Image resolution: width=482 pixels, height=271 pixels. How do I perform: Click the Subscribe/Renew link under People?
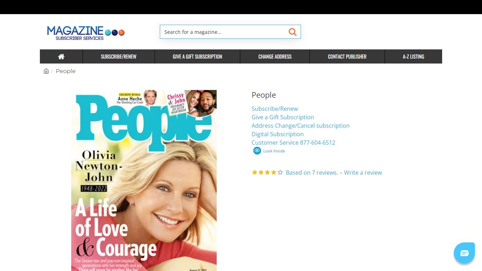coord(275,109)
